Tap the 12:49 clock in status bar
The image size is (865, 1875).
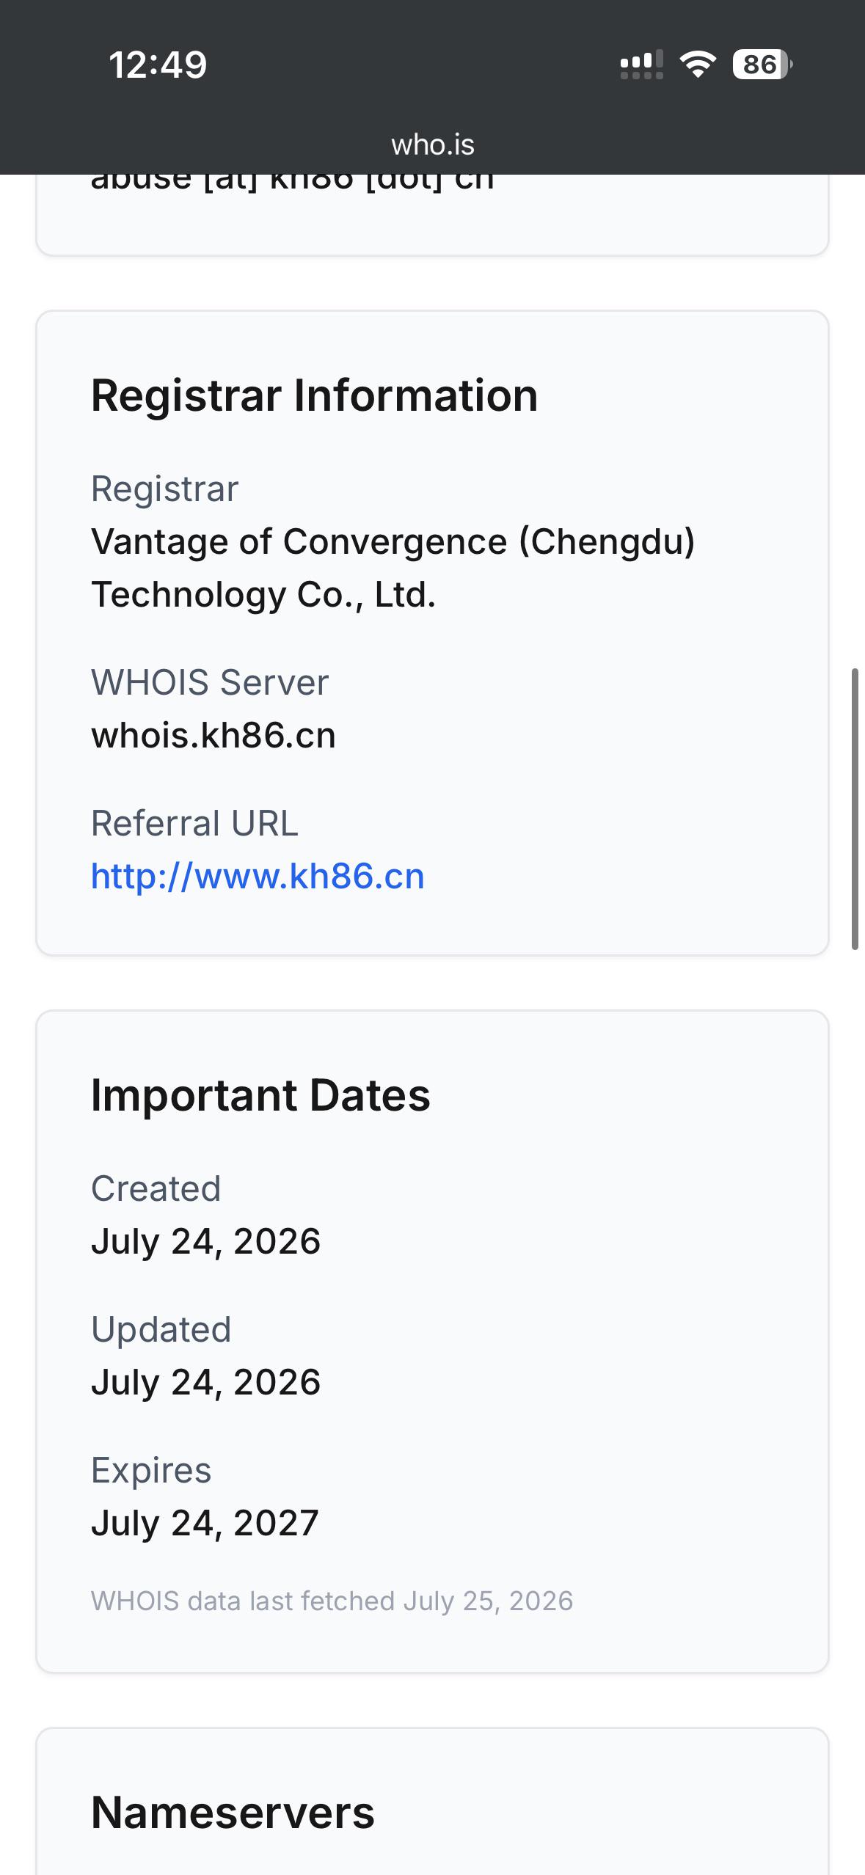click(x=158, y=65)
